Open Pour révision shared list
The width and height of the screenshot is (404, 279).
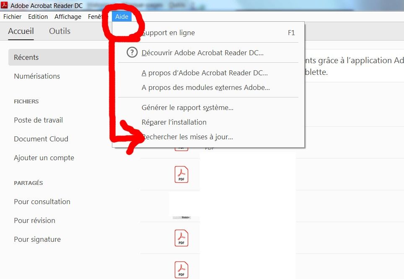click(34, 220)
